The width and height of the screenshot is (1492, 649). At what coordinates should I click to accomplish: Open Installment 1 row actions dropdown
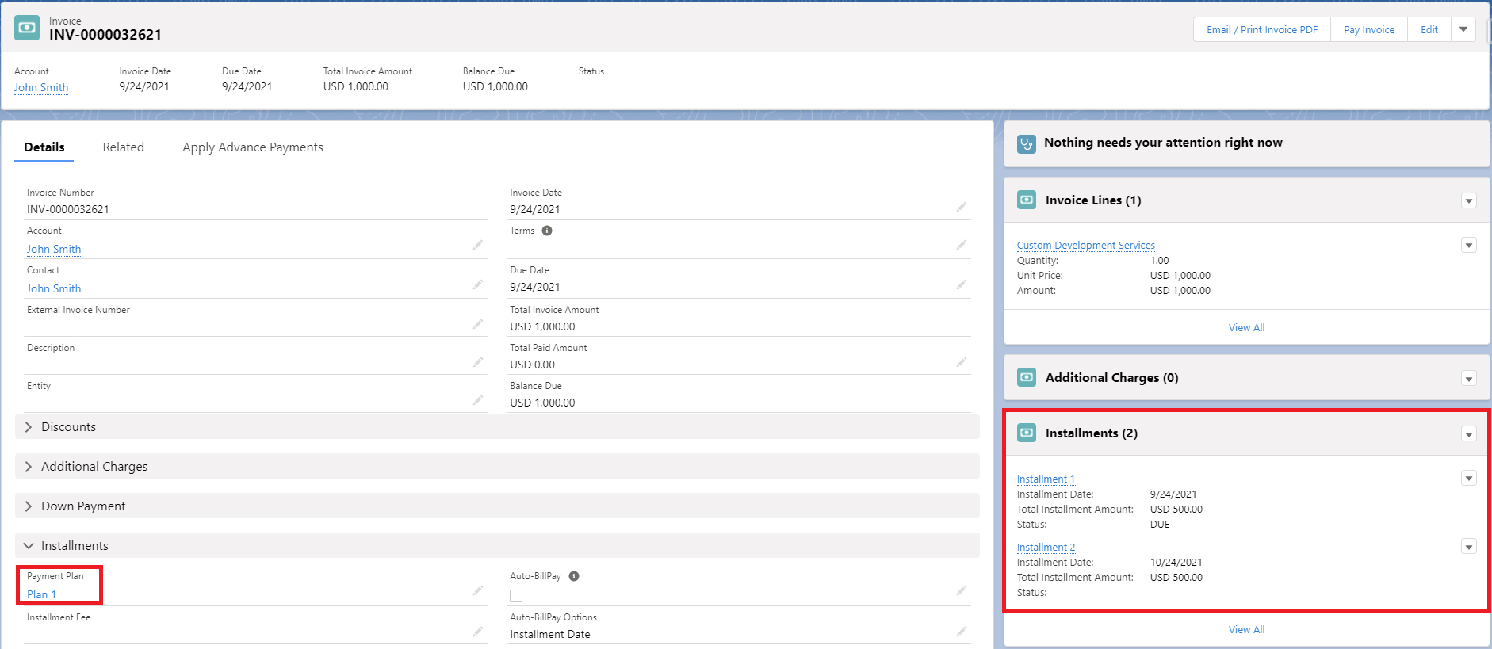(x=1468, y=479)
